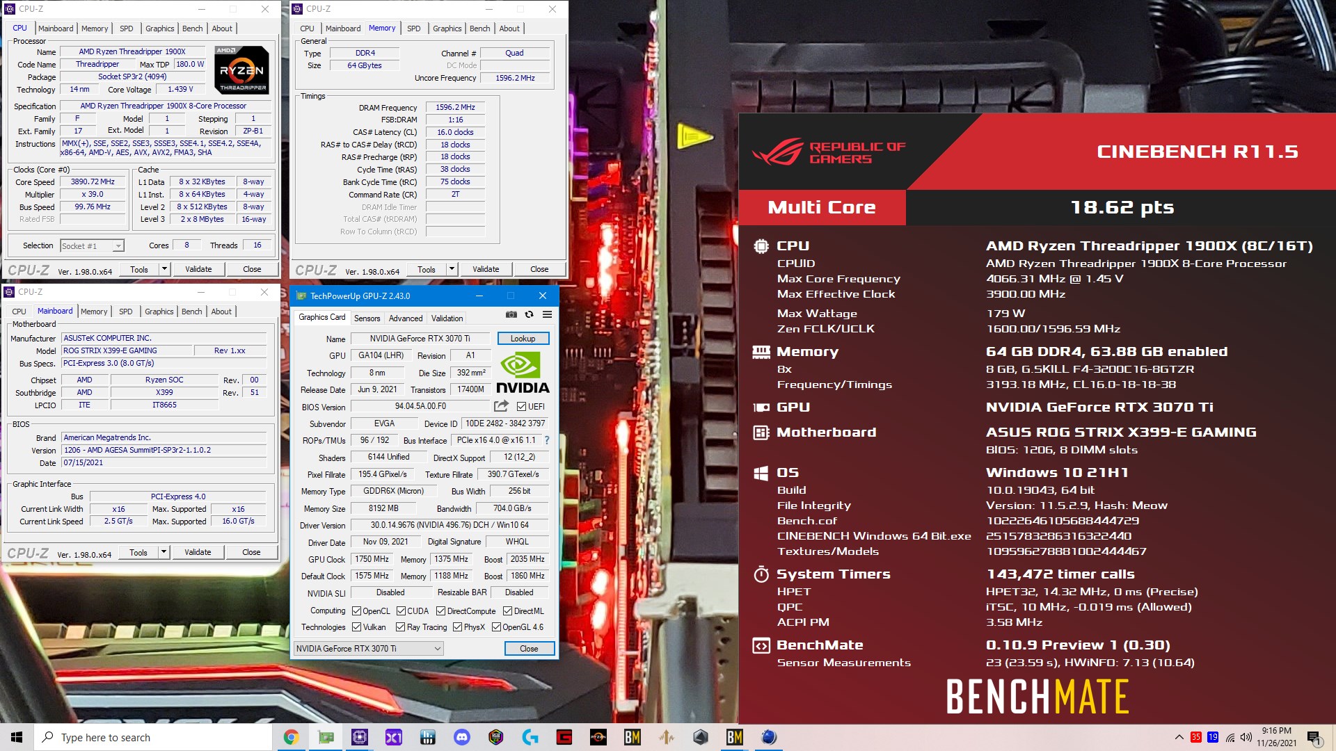Open the Advanced tab in GPU-Z
Viewport: 1336px width, 751px height.
pos(406,318)
